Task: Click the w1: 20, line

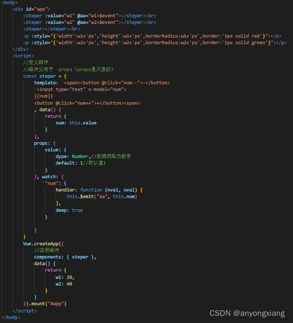Action: [65, 277]
